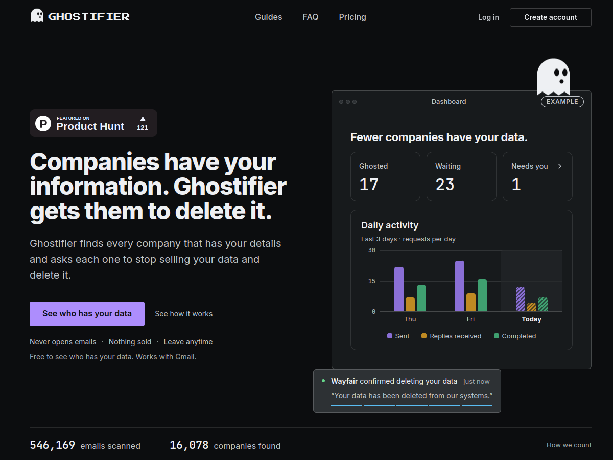This screenshot has width=613, height=460.
Task: Click the Product Hunt P logo
Action: pos(43,123)
